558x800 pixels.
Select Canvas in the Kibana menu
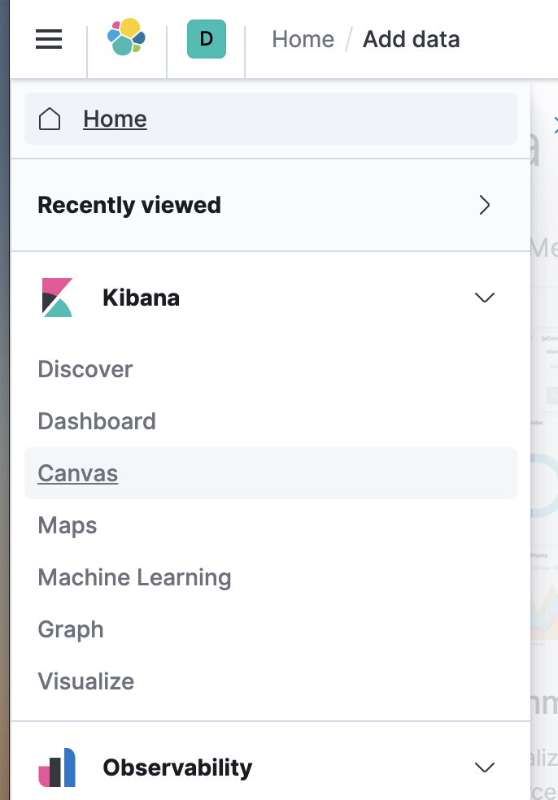pos(78,473)
